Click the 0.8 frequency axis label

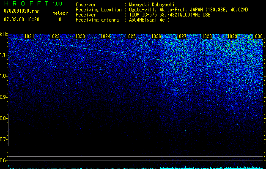(3, 118)
